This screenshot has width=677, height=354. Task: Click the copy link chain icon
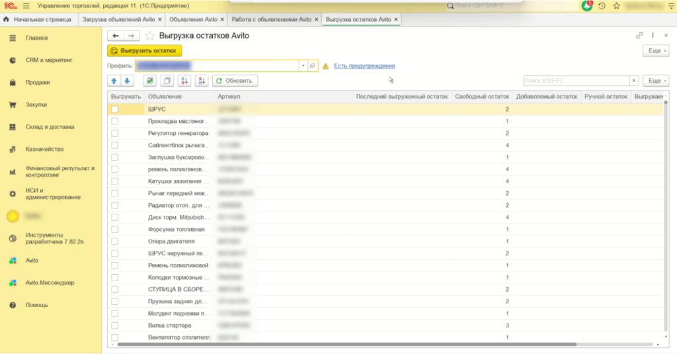pos(639,36)
